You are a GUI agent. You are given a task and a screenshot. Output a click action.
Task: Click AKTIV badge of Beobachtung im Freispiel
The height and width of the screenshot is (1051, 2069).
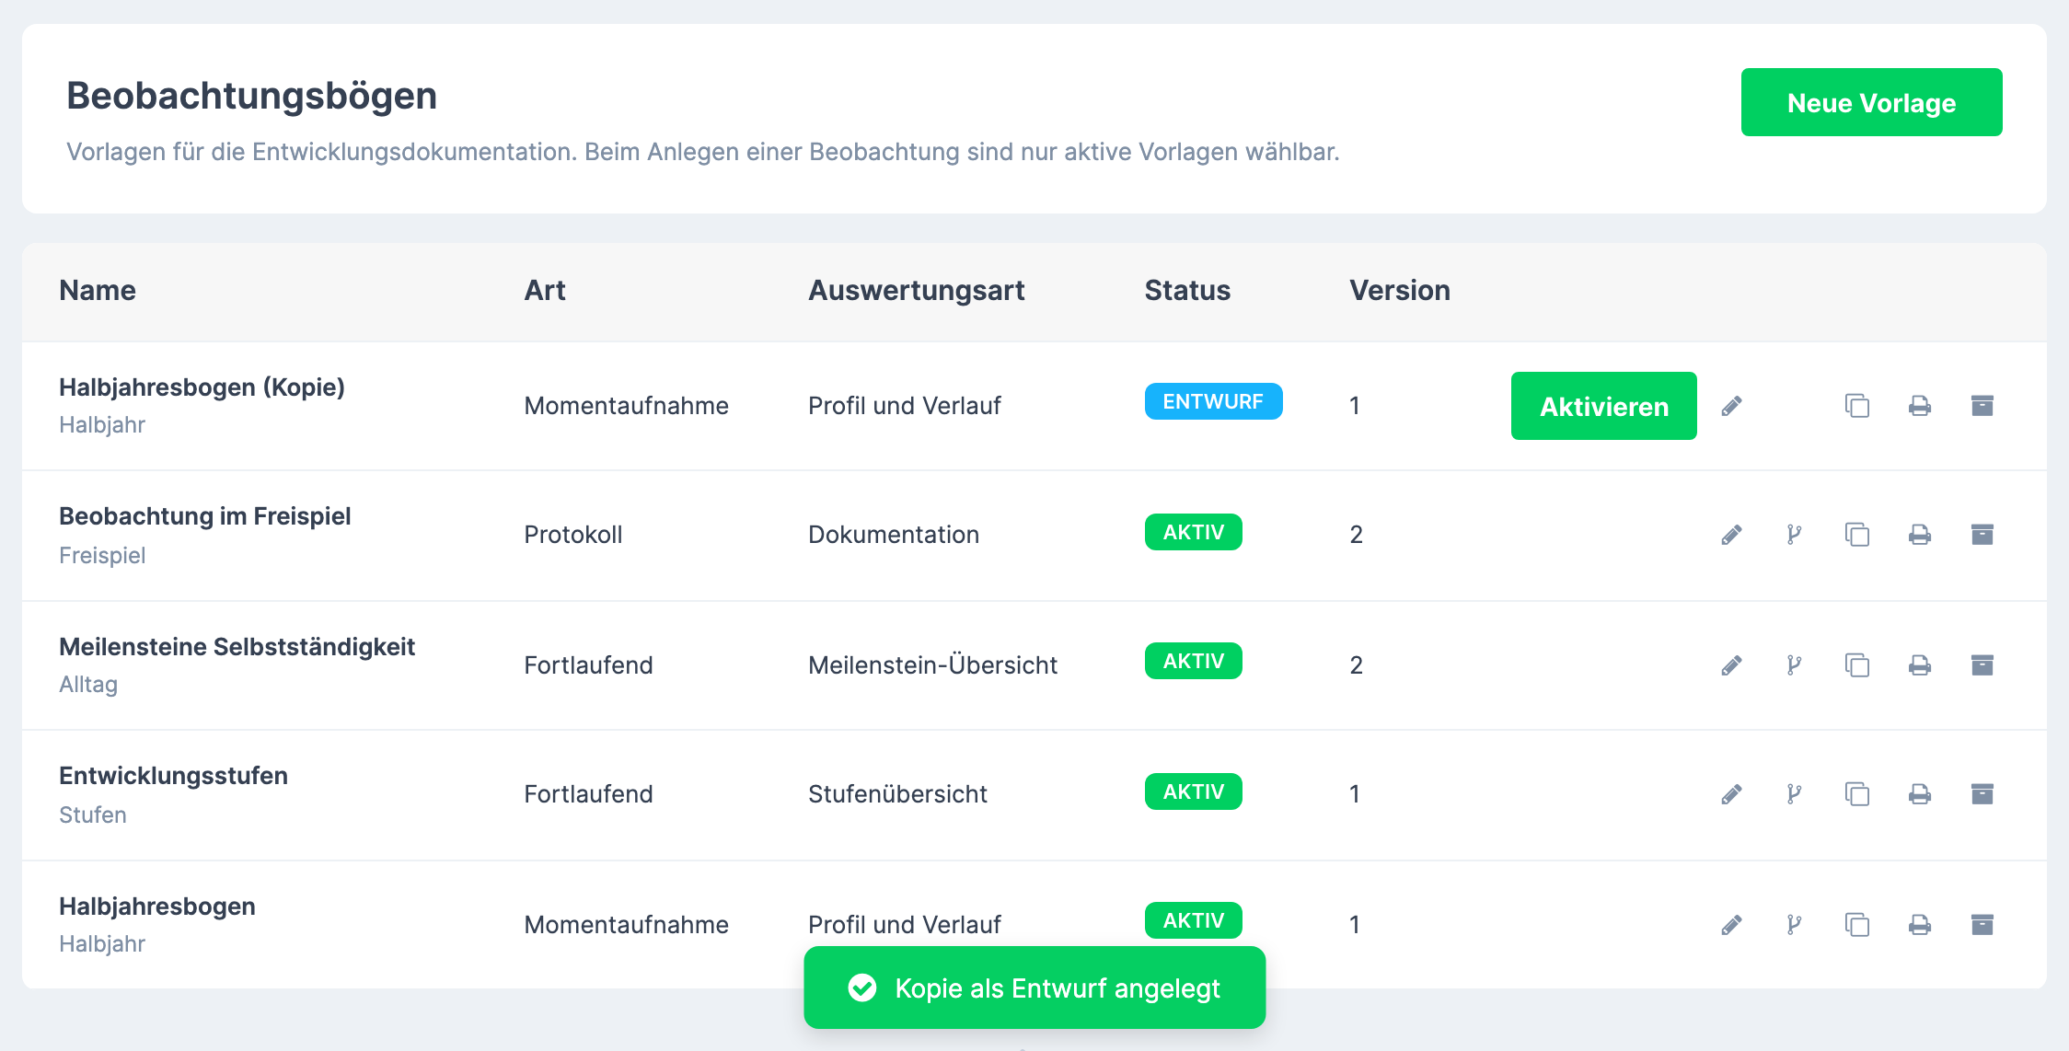pos(1193,532)
